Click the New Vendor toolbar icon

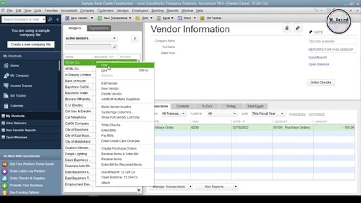tap(67, 18)
